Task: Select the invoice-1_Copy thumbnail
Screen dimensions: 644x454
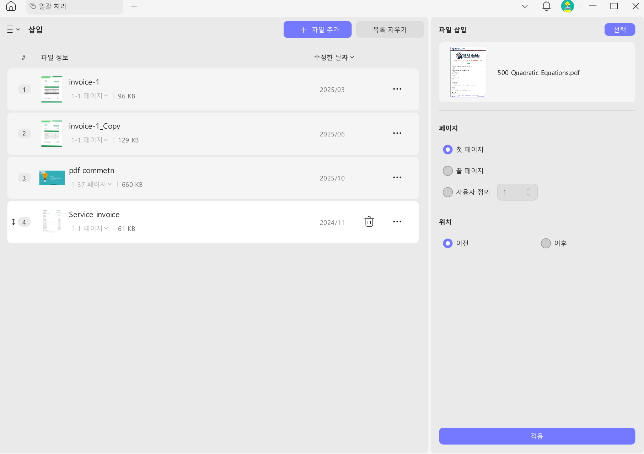Action: 52,134
